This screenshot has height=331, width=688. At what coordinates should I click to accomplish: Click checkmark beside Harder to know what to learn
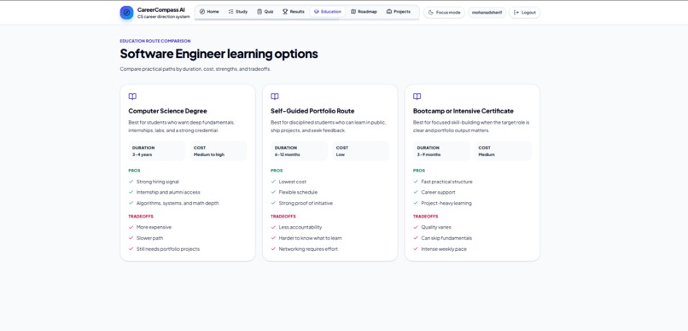(273, 238)
